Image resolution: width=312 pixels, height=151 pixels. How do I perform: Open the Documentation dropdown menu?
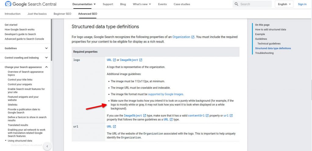84,4
